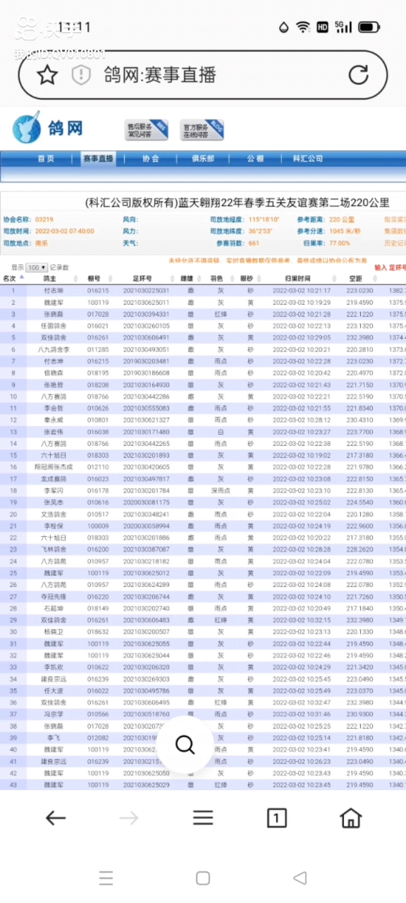The height and width of the screenshot is (903, 406).
Task: Open the 售后服务常见问答 banner
Action: point(147,129)
